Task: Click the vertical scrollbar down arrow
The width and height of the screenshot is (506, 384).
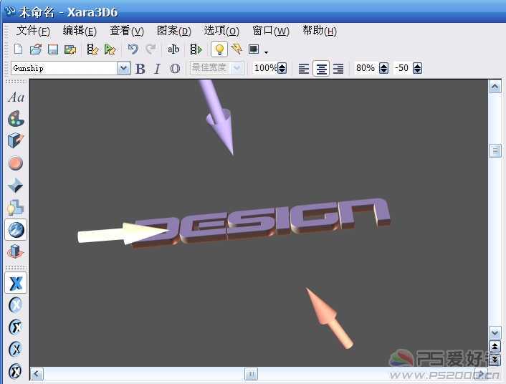Action: 495,332
